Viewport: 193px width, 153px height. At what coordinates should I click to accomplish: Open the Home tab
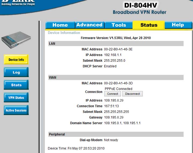(x=60, y=25)
